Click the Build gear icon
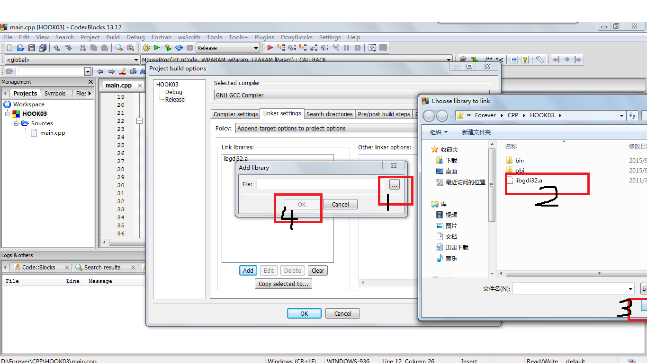The width and height of the screenshot is (647, 363). click(146, 48)
